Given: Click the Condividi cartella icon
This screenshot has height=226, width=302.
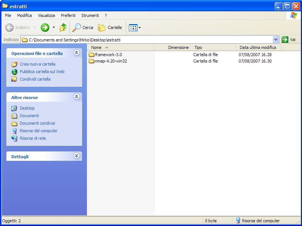Looking at the screenshot, I should click(14, 79).
